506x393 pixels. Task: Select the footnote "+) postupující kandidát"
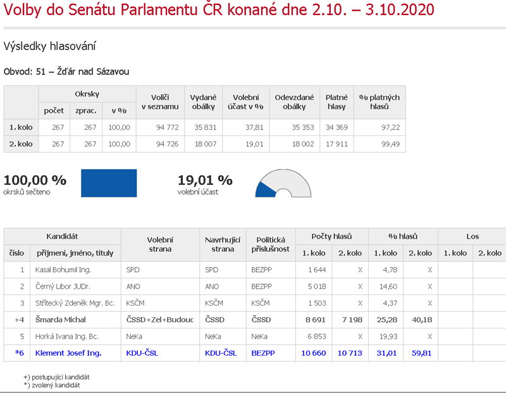coord(56,377)
